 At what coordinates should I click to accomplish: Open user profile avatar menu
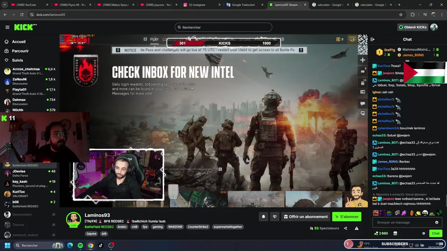coord(434,27)
